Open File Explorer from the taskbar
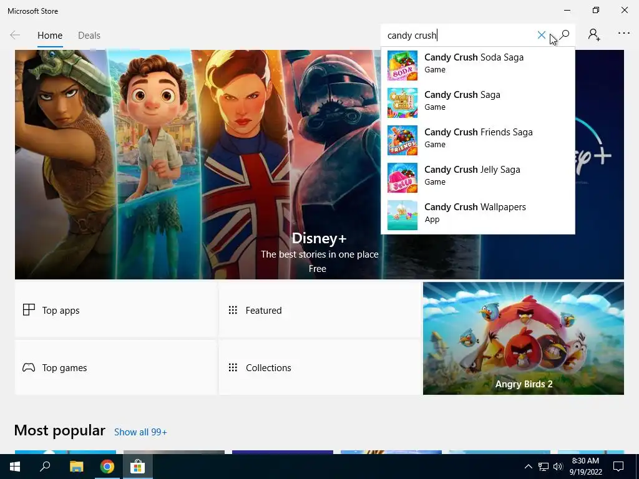Viewport: 639px width, 479px height. tap(76, 467)
